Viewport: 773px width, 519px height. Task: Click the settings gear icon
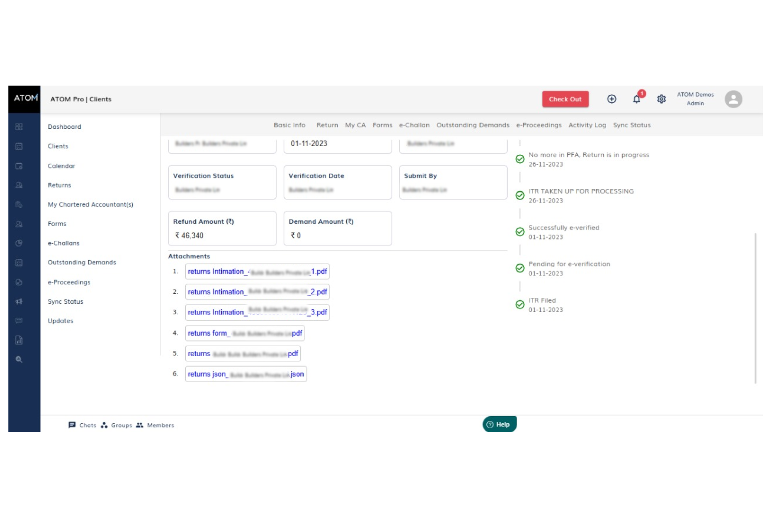pos(661,99)
